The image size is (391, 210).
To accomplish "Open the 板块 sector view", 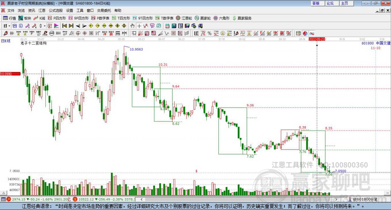I will point(24,18).
